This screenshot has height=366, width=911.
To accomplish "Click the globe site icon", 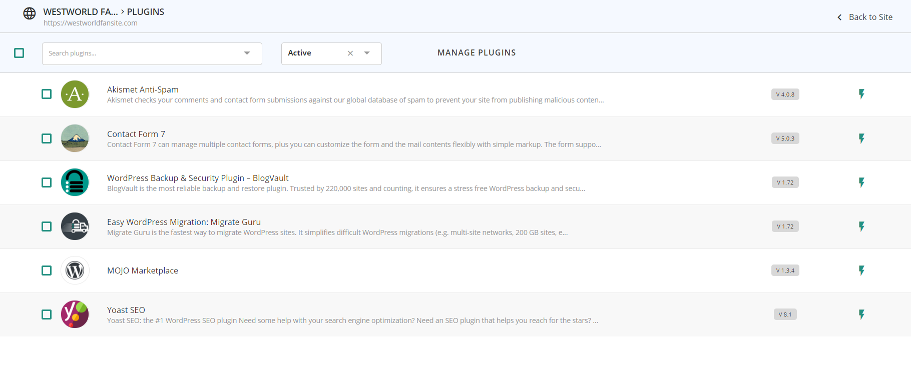I will [x=30, y=13].
